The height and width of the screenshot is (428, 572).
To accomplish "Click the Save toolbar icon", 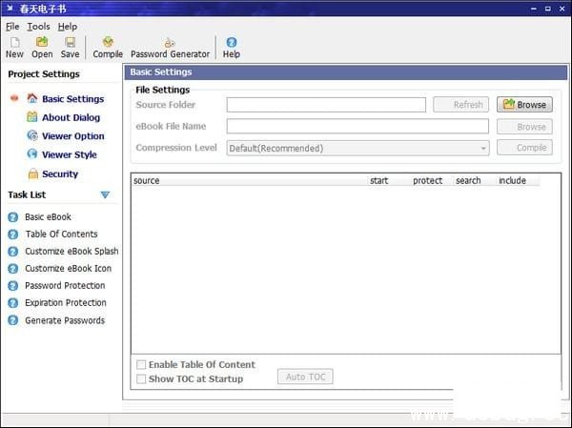I will [x=70, y=47].
